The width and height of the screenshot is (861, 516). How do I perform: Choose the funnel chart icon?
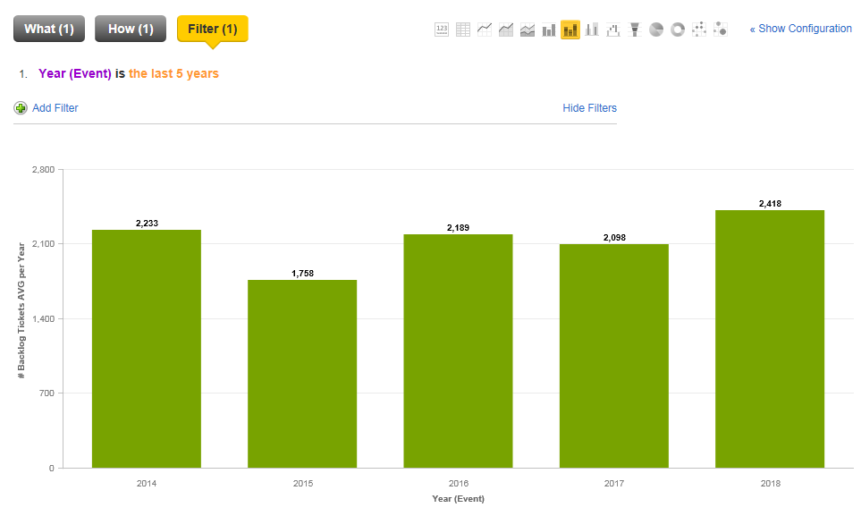click(x=635, y=30)
